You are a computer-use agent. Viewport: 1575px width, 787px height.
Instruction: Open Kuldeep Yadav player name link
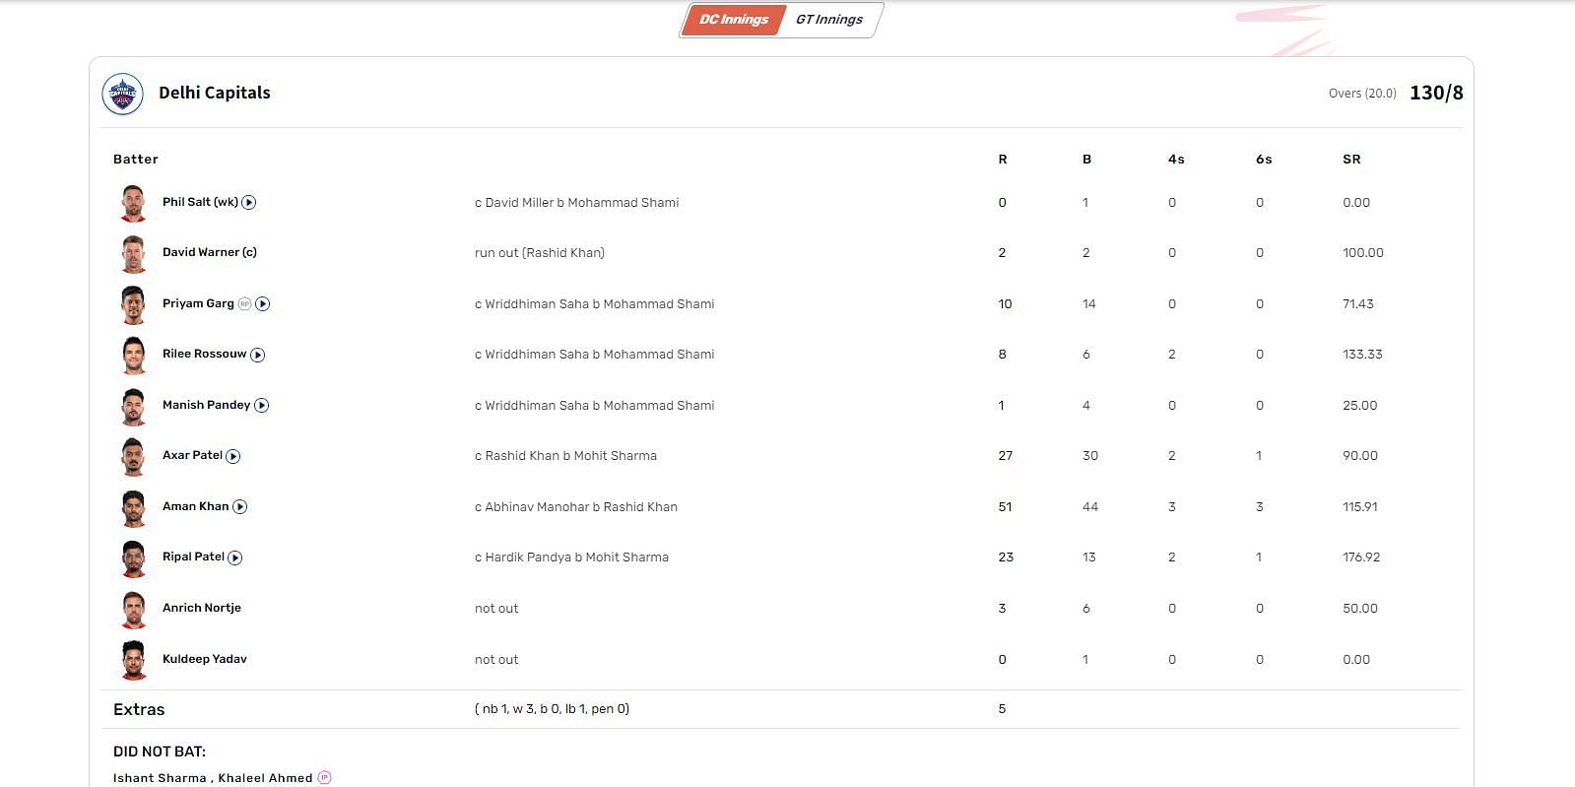[205, 659]
